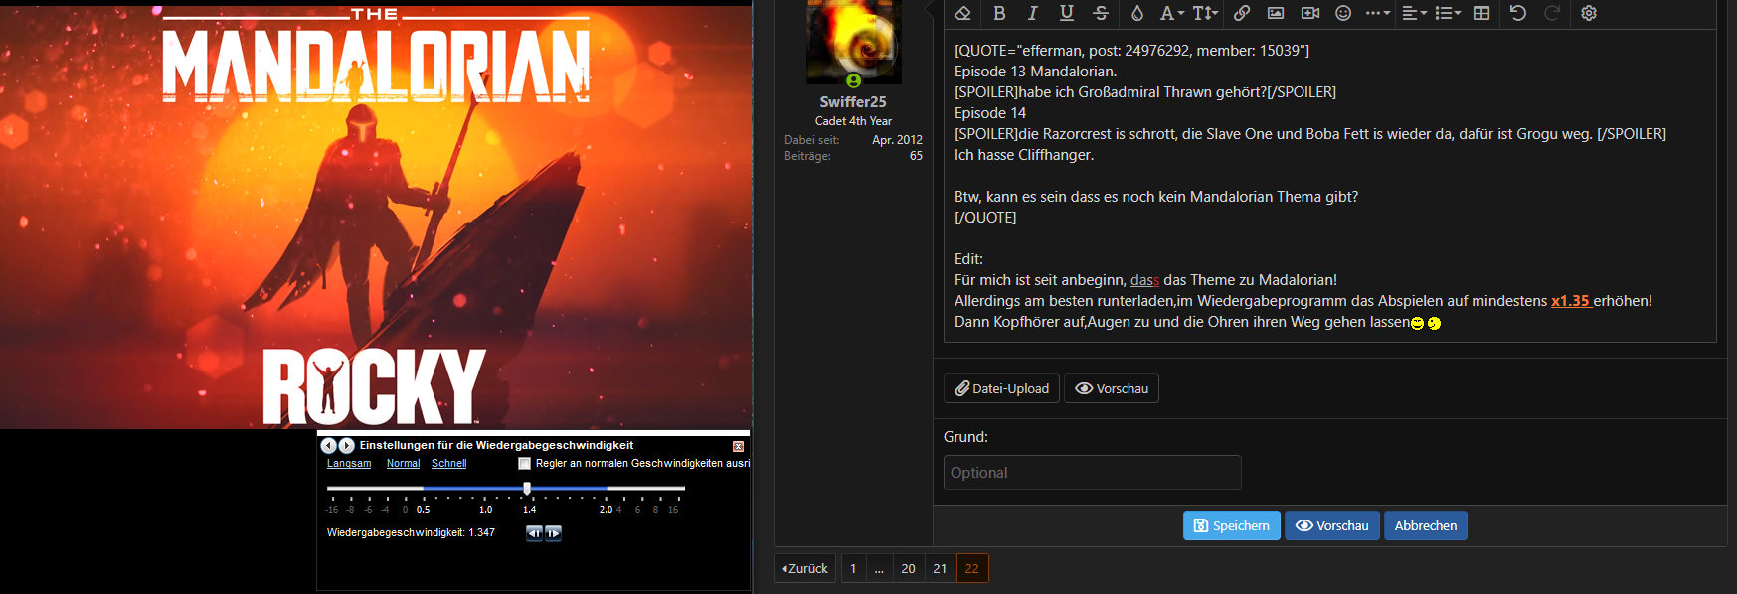1737x594 pixels.
Task: Toggle BB code mode with gear icon
Action: (x=1589, y=13)
